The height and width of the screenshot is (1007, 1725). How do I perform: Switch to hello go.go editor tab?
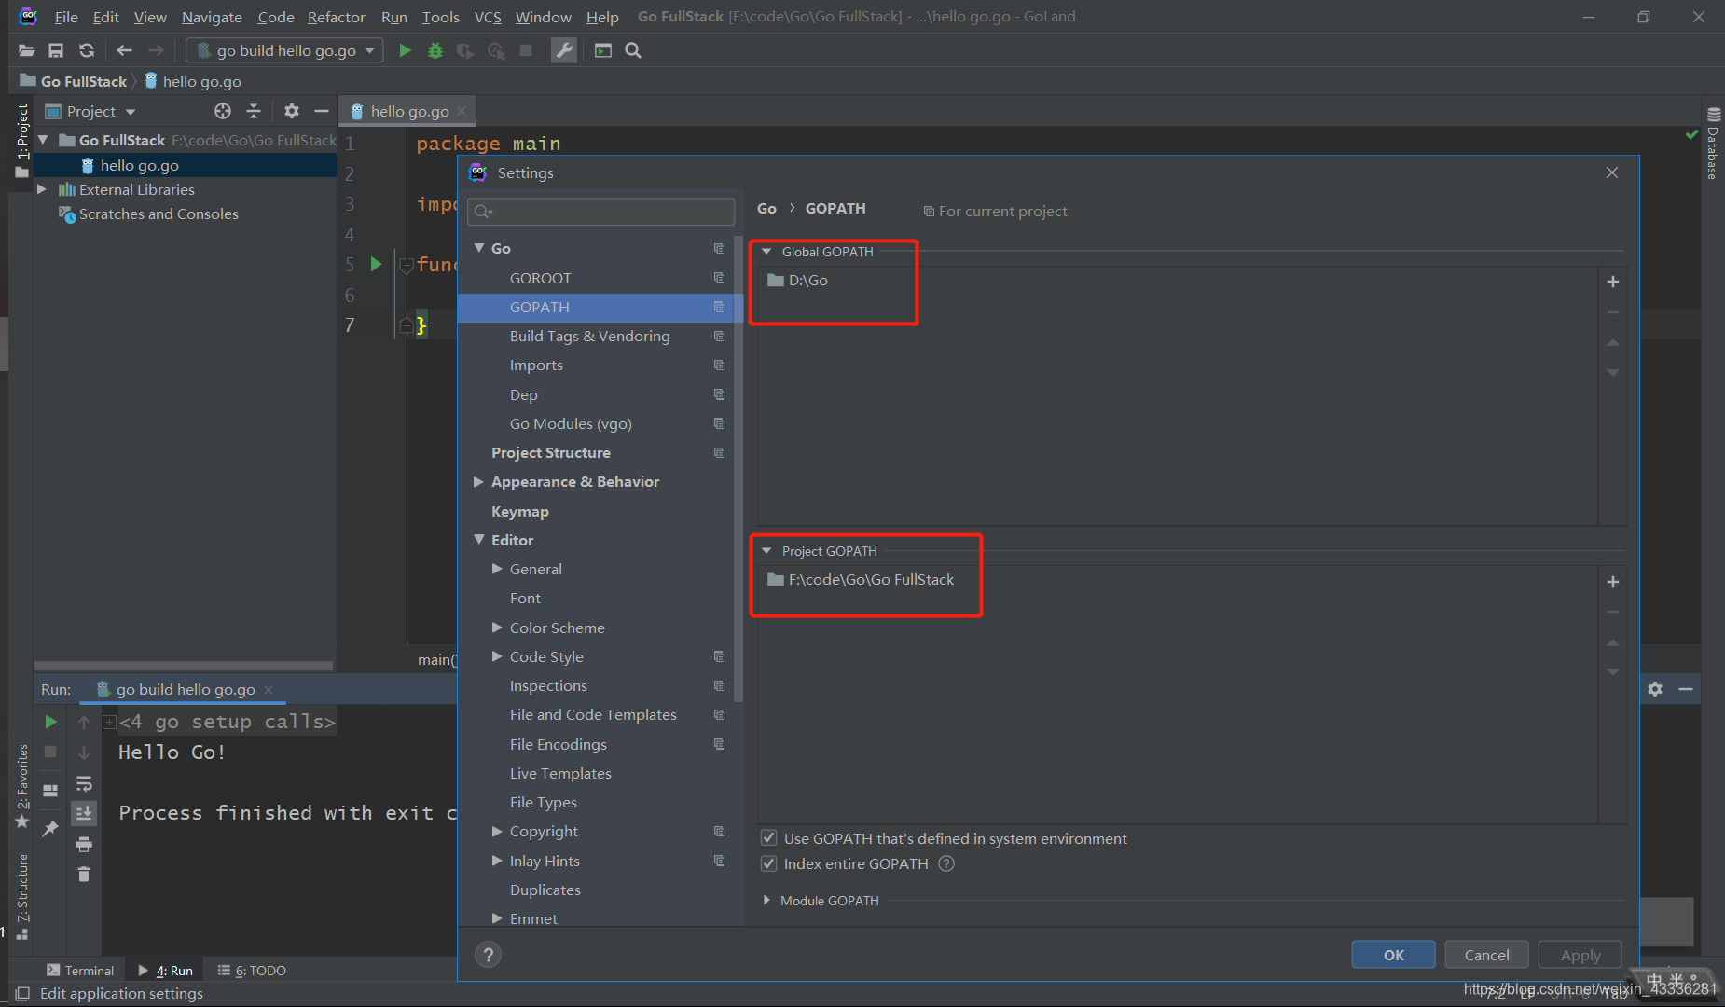pos(409,111)
